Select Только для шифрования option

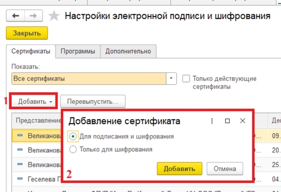pos(73,149)
